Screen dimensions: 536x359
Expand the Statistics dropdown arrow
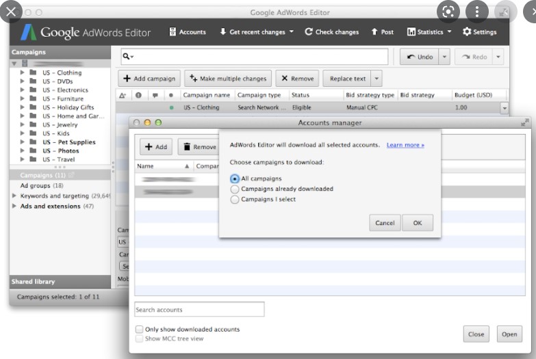(x=450, y=31)
